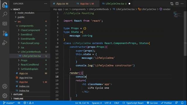Open the book-shaped icon in activity bar
187x105 pixels.
[5, 24]
